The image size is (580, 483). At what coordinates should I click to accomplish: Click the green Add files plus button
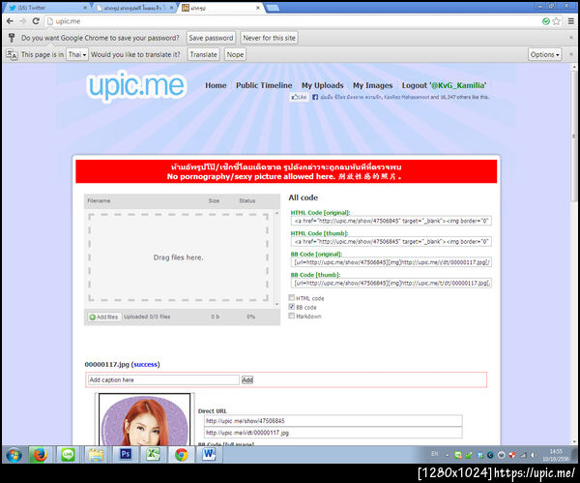pyautogui.click(x=104, y=317)
